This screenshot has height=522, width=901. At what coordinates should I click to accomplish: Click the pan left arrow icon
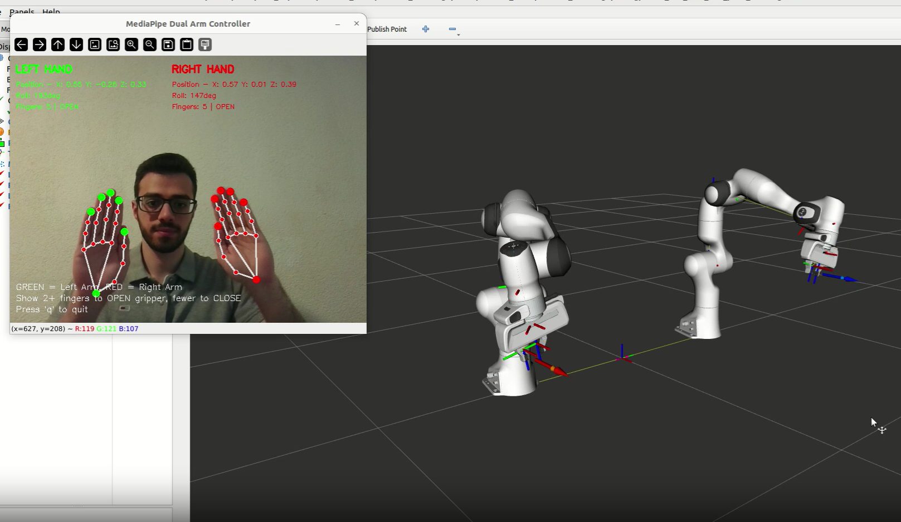pyautogui.click(x=21, y=45)
